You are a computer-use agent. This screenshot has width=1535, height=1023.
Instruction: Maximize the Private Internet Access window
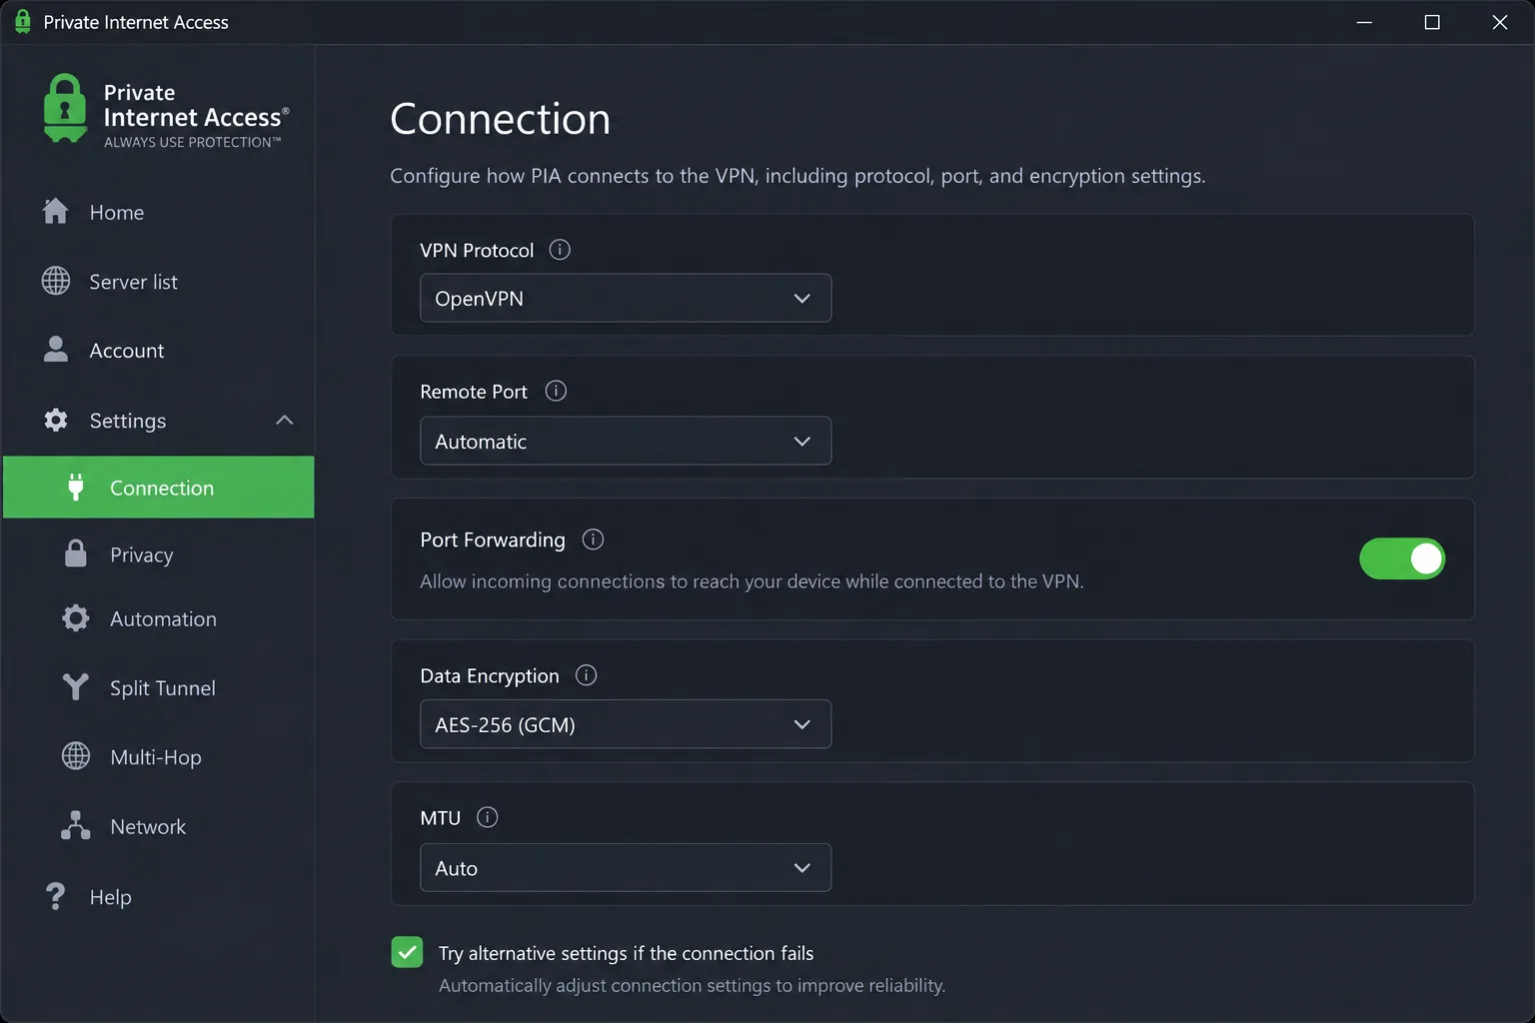pyautogui.click(x=1432, y=22)
